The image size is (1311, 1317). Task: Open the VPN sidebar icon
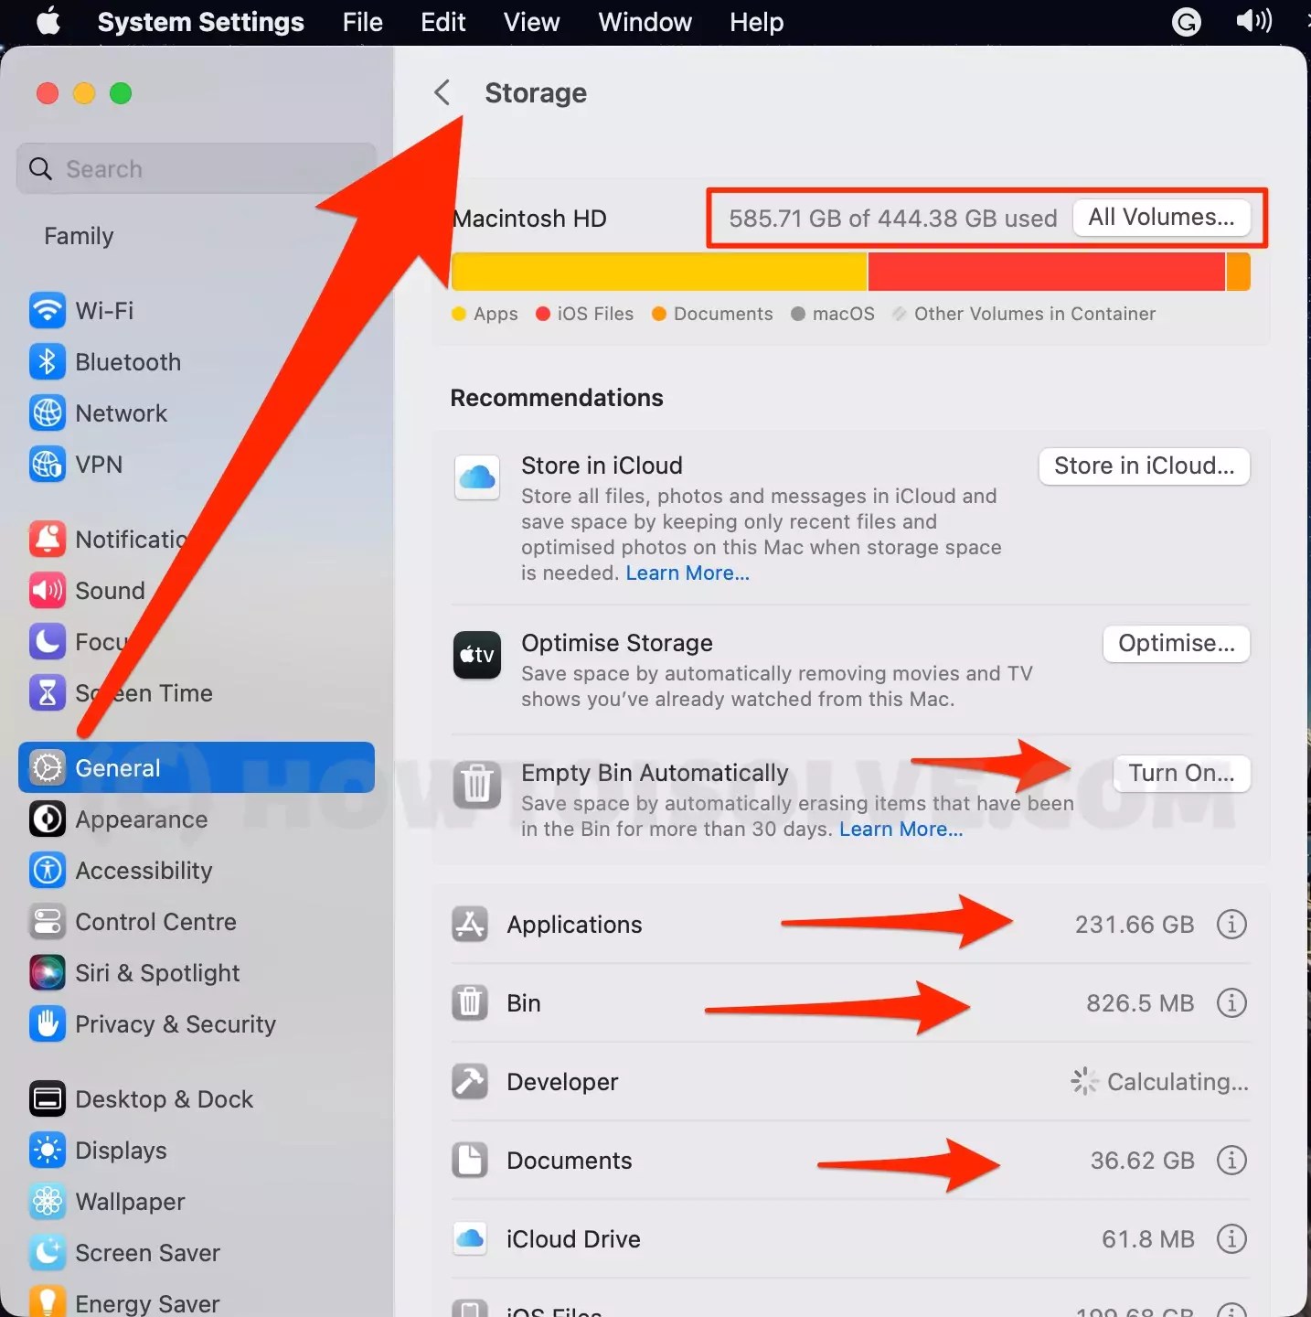[47, 465]
